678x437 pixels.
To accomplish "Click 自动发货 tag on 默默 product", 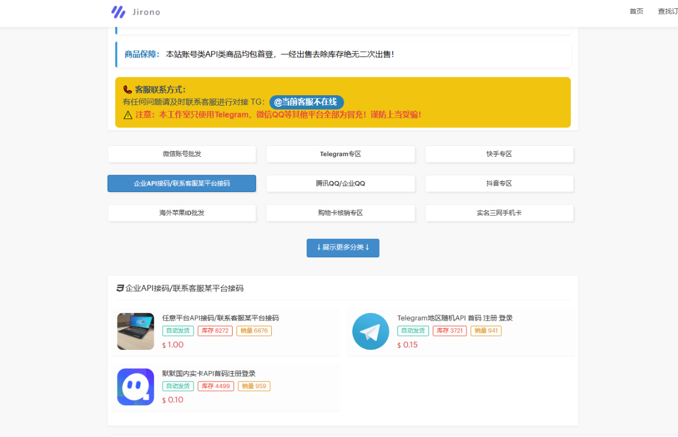I will [x=178, y=386].
